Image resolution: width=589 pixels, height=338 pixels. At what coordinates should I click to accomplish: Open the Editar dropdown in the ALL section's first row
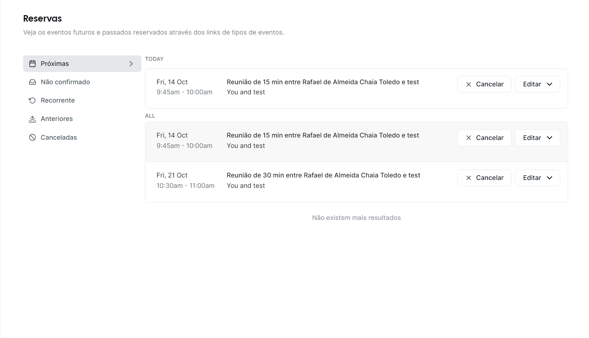[x=550, y=138]
